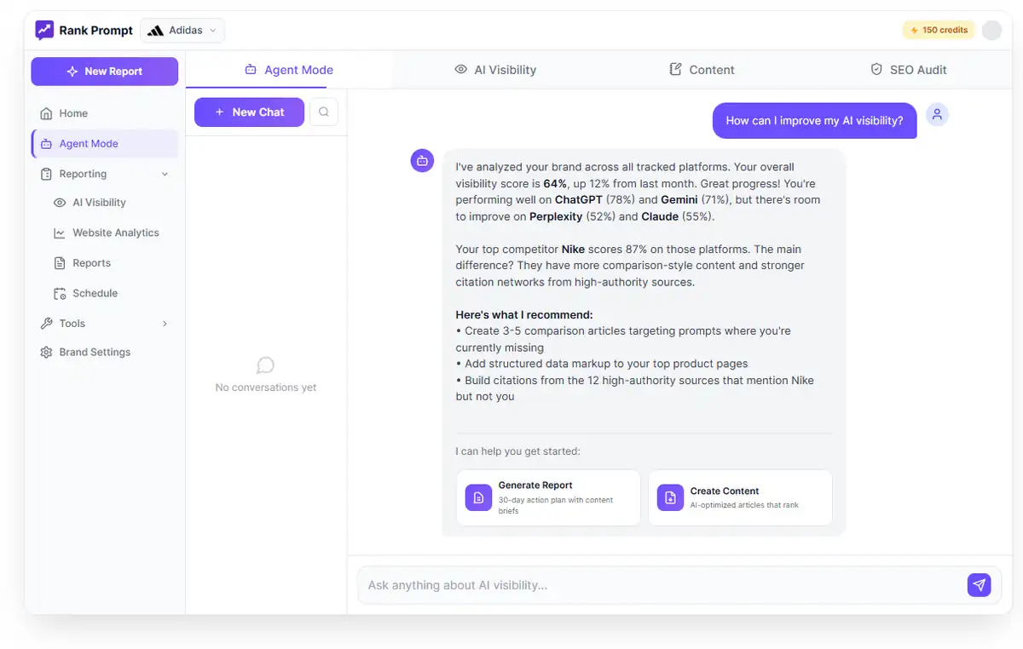Image resolution: width=1023 pixels, height=649 pixels.
Task: Switch to the SEO Audit tab
Action: point(908,70)
